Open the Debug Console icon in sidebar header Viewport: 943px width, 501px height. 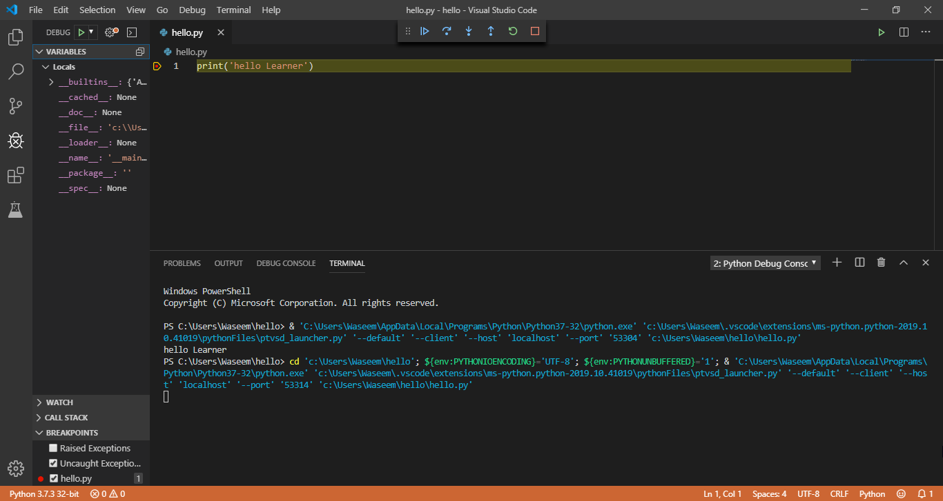(x=132, y=32)
